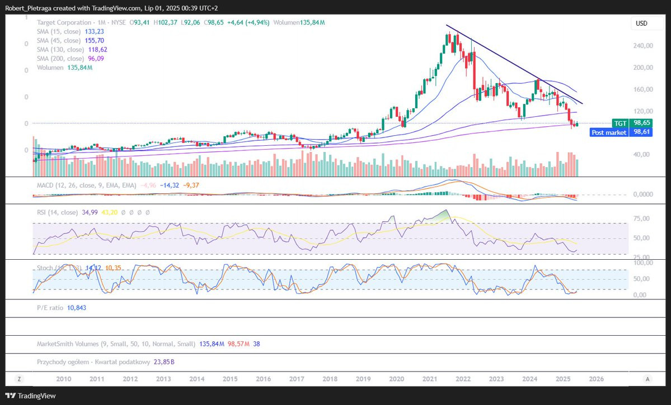Toggle the A auto-scale button
The image size is (671, 405).
coord(648,379)
